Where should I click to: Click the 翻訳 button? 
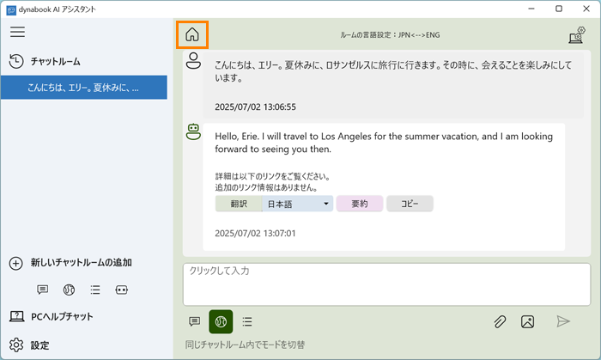click(239, 204)
